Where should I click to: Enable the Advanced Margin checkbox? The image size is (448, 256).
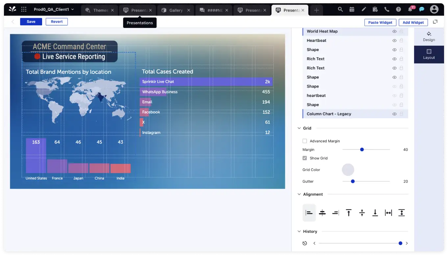[305, 141]
